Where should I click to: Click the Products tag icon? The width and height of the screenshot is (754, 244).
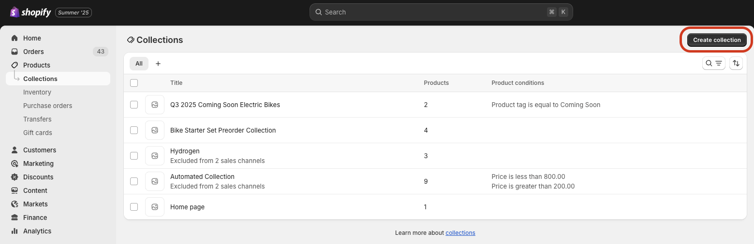pyautogui.click(x=15, y=65)
